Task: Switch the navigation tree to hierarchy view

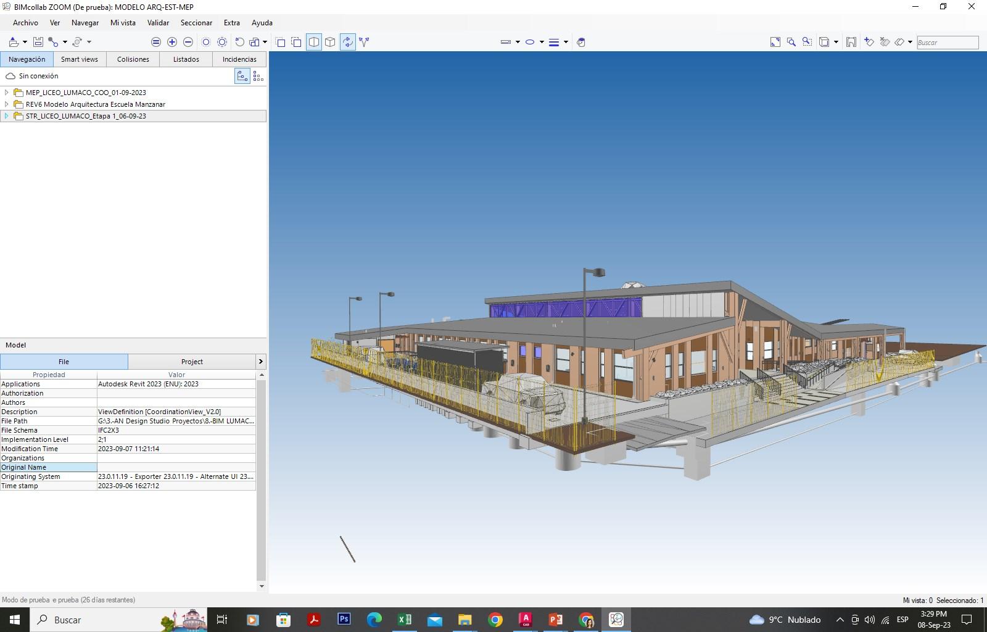Action: pos(242,76)
